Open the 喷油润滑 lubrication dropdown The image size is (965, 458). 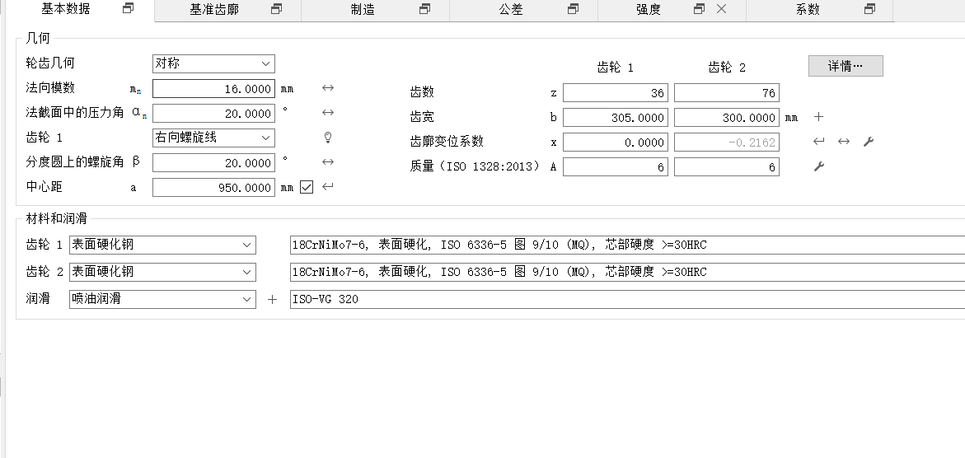(162, 299)
